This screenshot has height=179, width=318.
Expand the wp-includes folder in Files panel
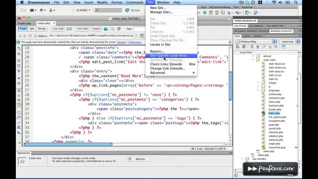242,159
